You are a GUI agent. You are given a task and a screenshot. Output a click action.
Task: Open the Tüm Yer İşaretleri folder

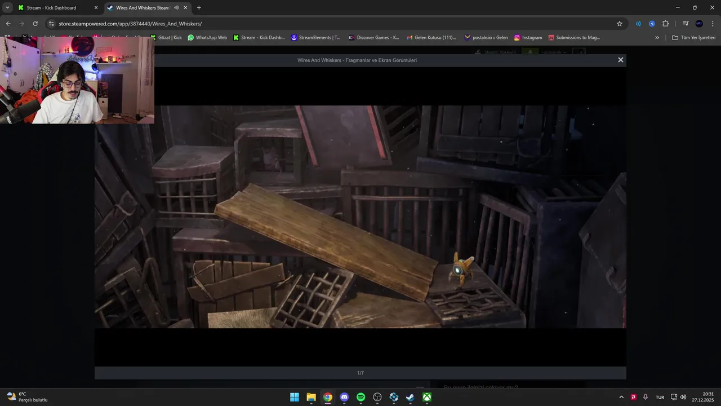(x=693, y=38)
